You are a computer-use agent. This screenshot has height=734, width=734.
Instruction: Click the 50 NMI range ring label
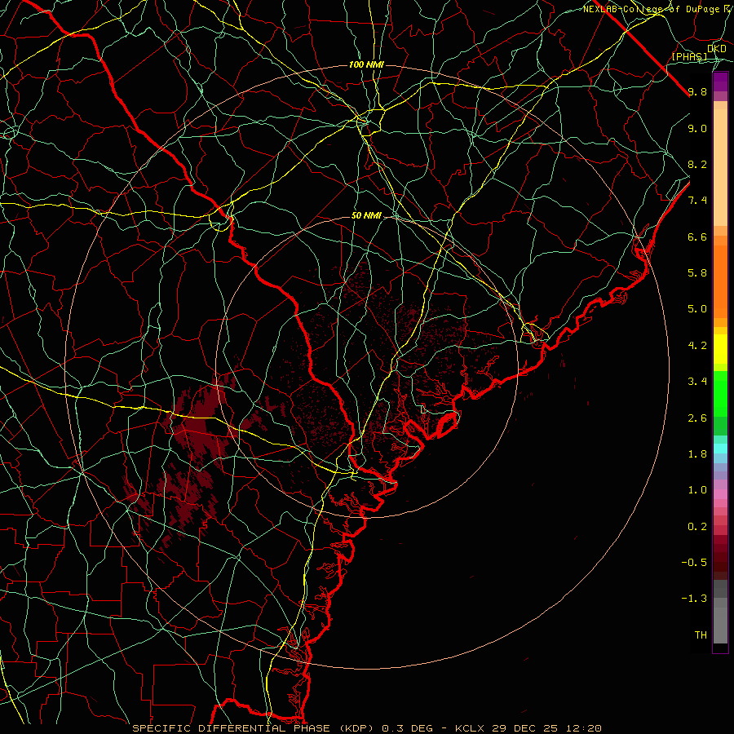[366, 216]
